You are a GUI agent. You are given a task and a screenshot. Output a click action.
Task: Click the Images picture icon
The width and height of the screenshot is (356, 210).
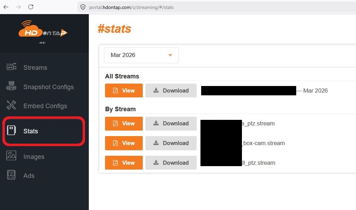pos(11,156)
